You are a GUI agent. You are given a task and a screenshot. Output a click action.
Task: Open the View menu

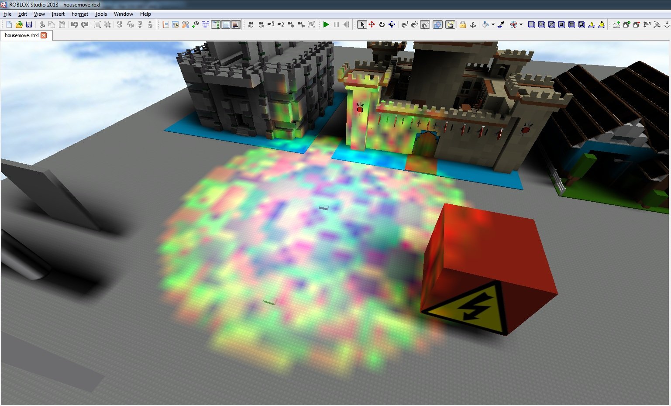39,14
